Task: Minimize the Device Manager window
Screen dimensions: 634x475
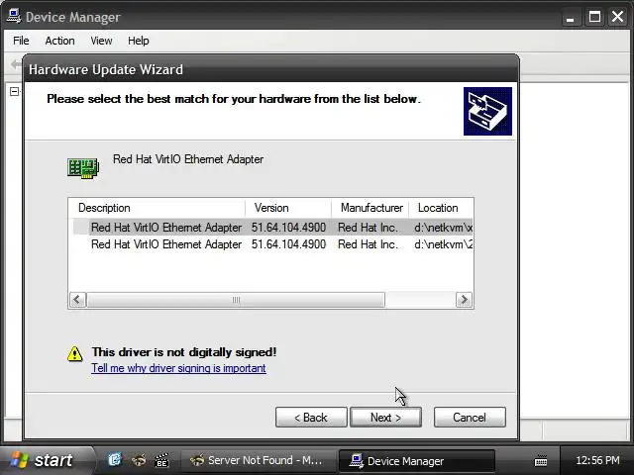Action: pyautogui.click(x=571, y=17)
